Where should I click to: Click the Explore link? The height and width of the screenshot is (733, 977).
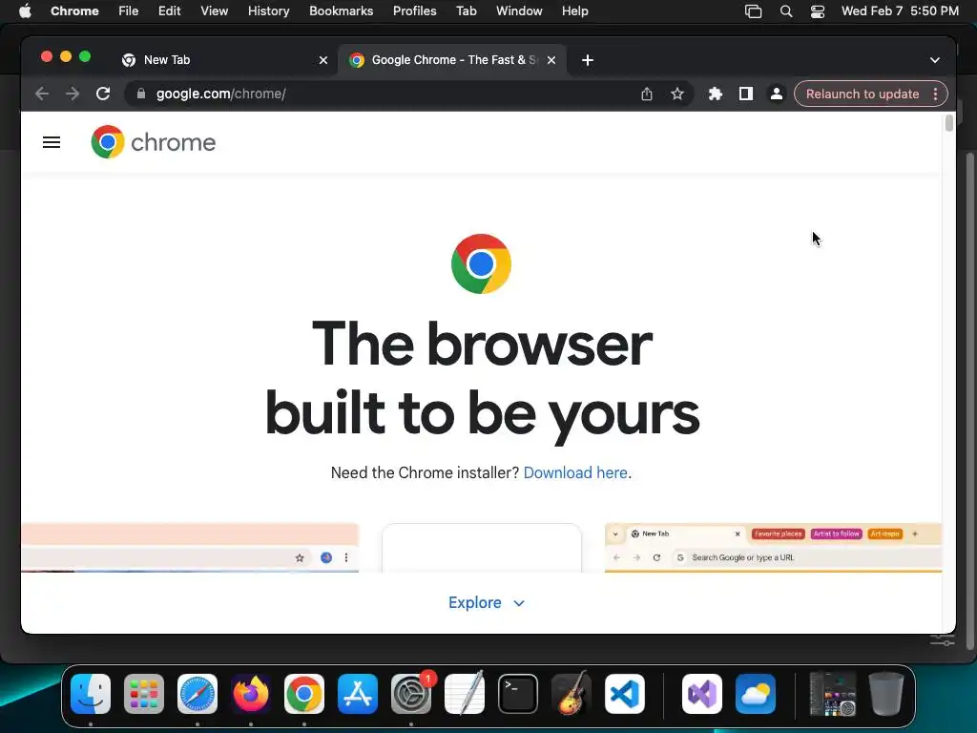point(475,603)
